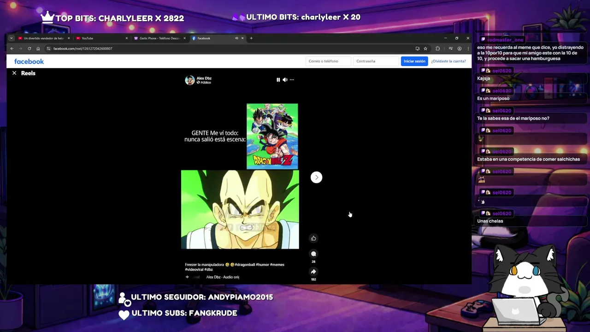Open the Chrome three-dot menu
This screenshot has height=332, width=590.
468,48
